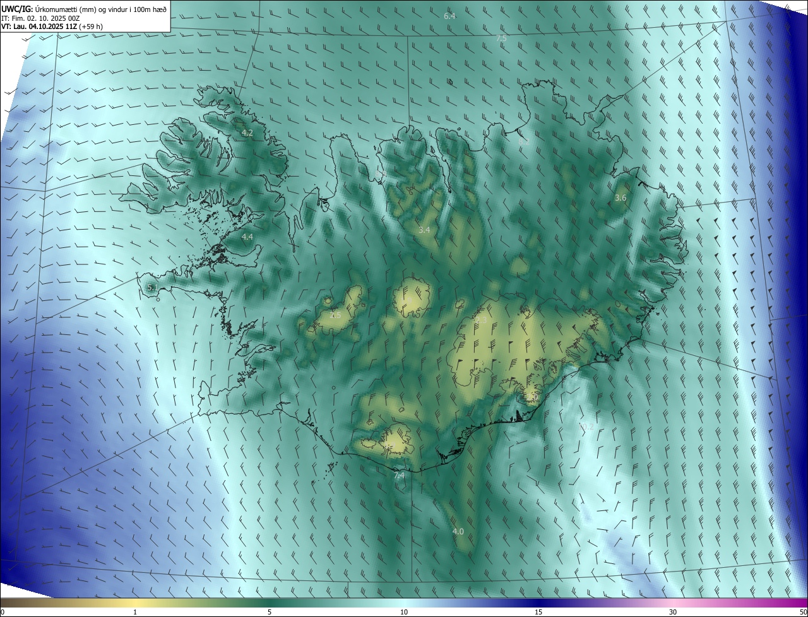Click the legend tick label '50'
808x617 pixels.
point(803,613)
